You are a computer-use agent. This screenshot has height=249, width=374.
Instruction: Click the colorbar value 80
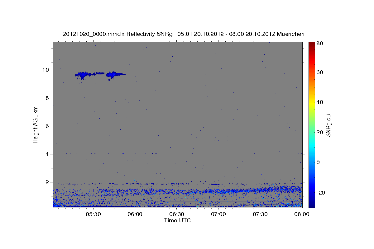pos(320,44)
